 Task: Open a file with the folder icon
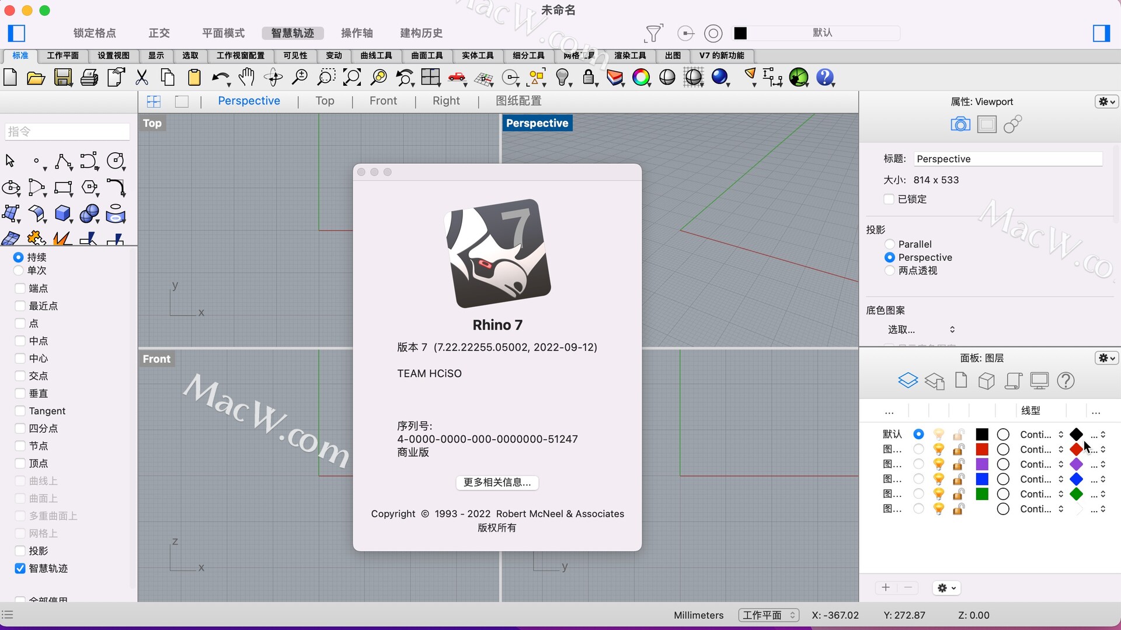tap(36, 78)
